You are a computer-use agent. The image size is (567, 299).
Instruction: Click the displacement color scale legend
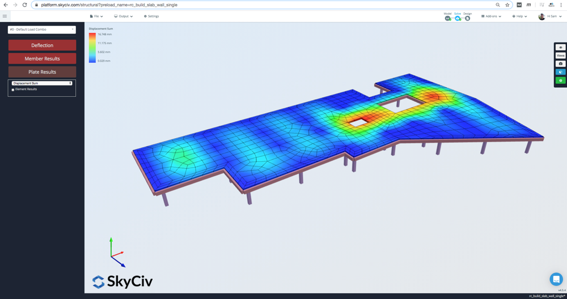[x=92, y=48]
